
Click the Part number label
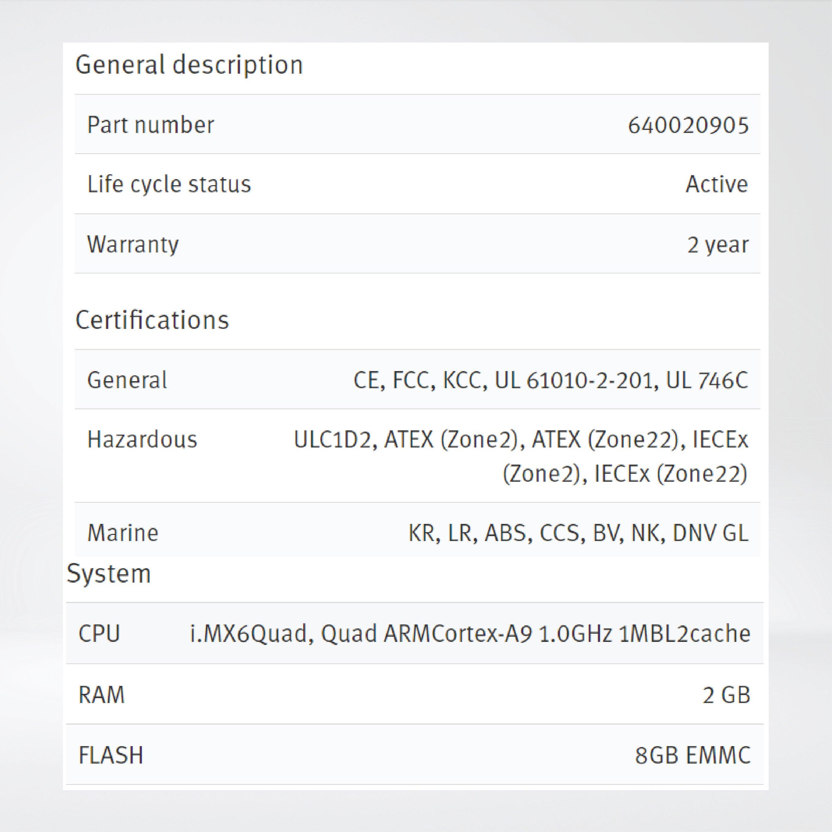(x=150, y=125)
